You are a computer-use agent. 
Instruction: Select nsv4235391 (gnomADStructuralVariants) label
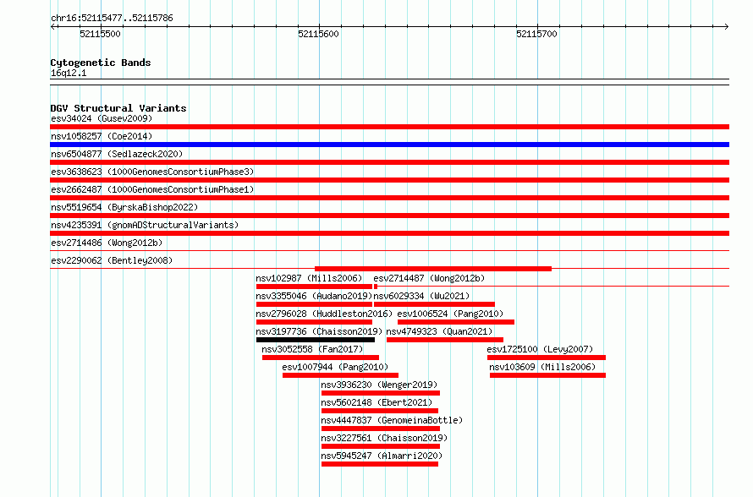coord(145,225)
